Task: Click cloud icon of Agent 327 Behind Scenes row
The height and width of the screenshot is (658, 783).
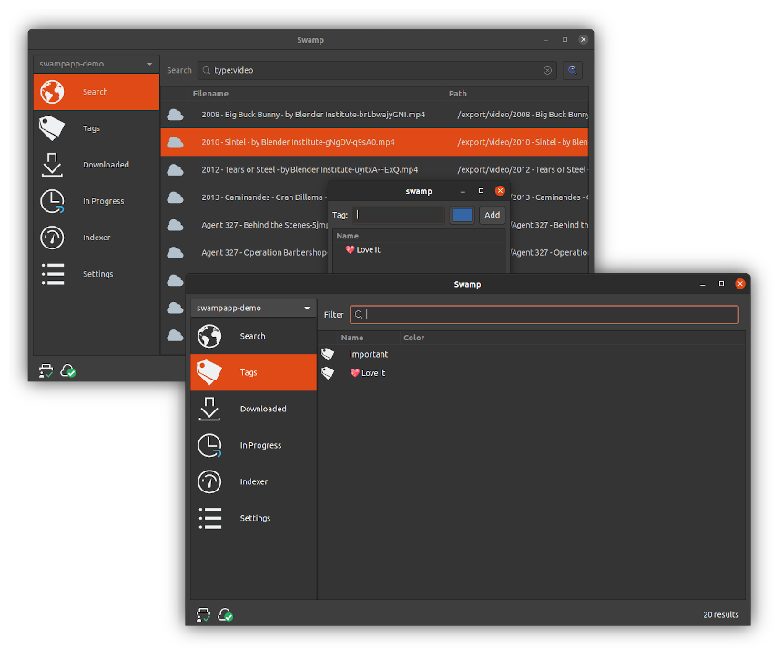Action: tap(175, 225)
